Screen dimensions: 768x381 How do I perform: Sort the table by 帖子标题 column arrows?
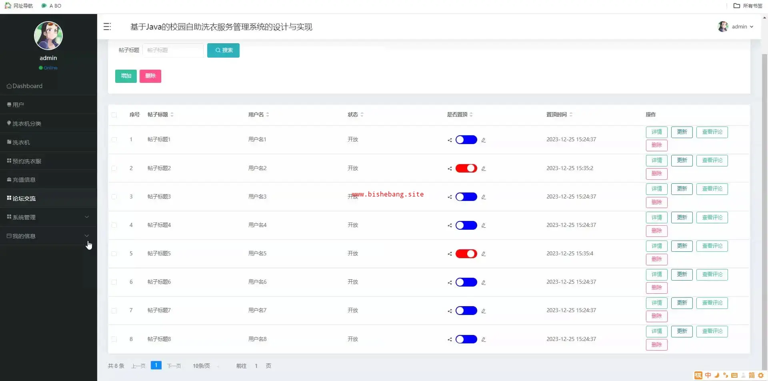(172, 114)
